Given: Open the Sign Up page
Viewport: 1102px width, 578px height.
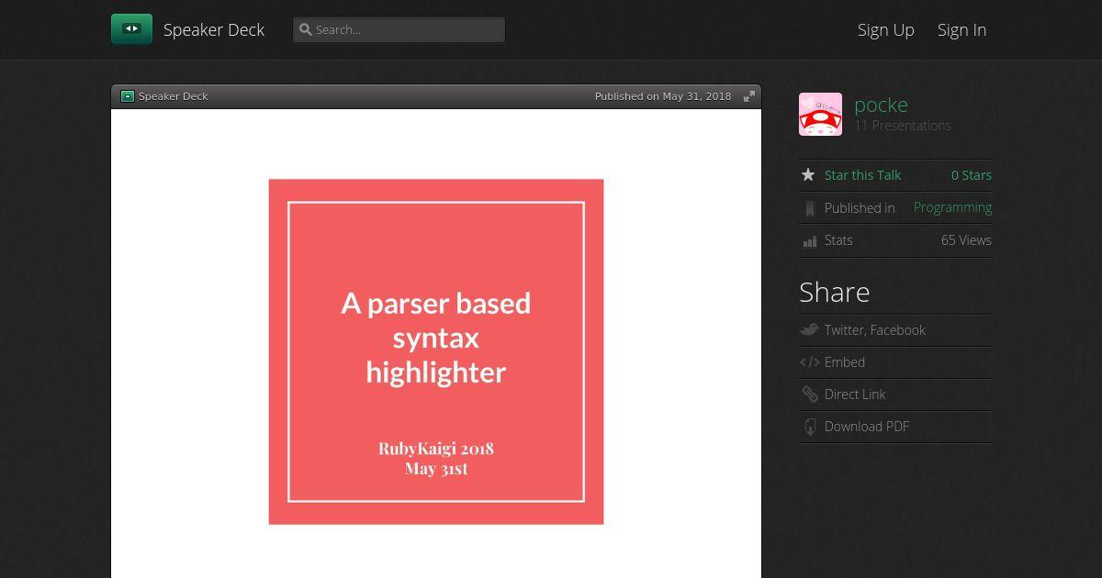Looking at the screenshot, I should coord(886,29).
